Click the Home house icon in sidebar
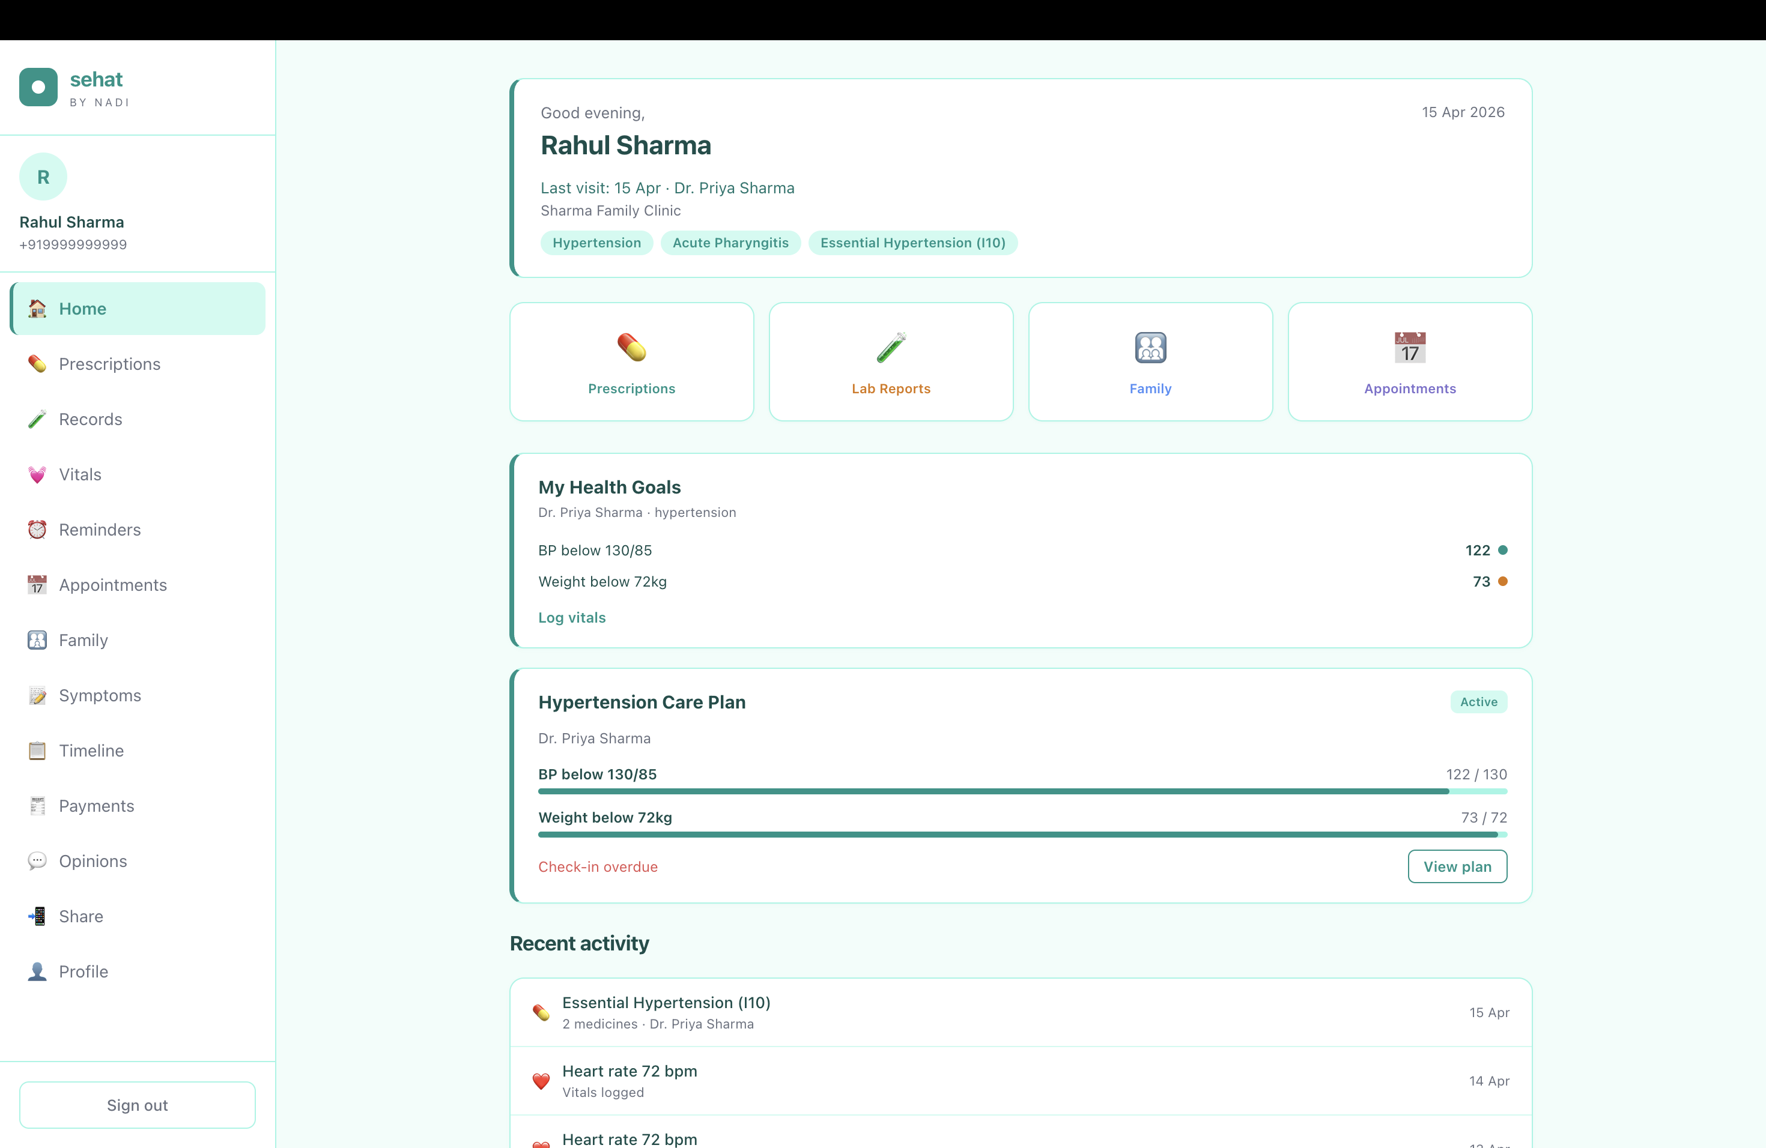Viewport: 1766px width, 1148px height. tap(37, 309)
